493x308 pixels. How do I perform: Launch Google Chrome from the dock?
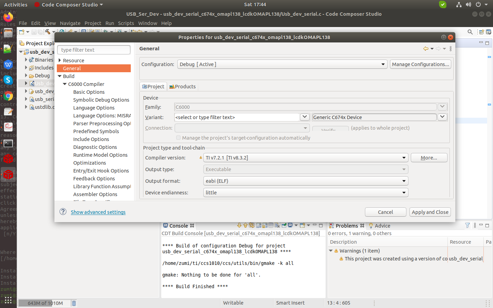pos(8,96)
